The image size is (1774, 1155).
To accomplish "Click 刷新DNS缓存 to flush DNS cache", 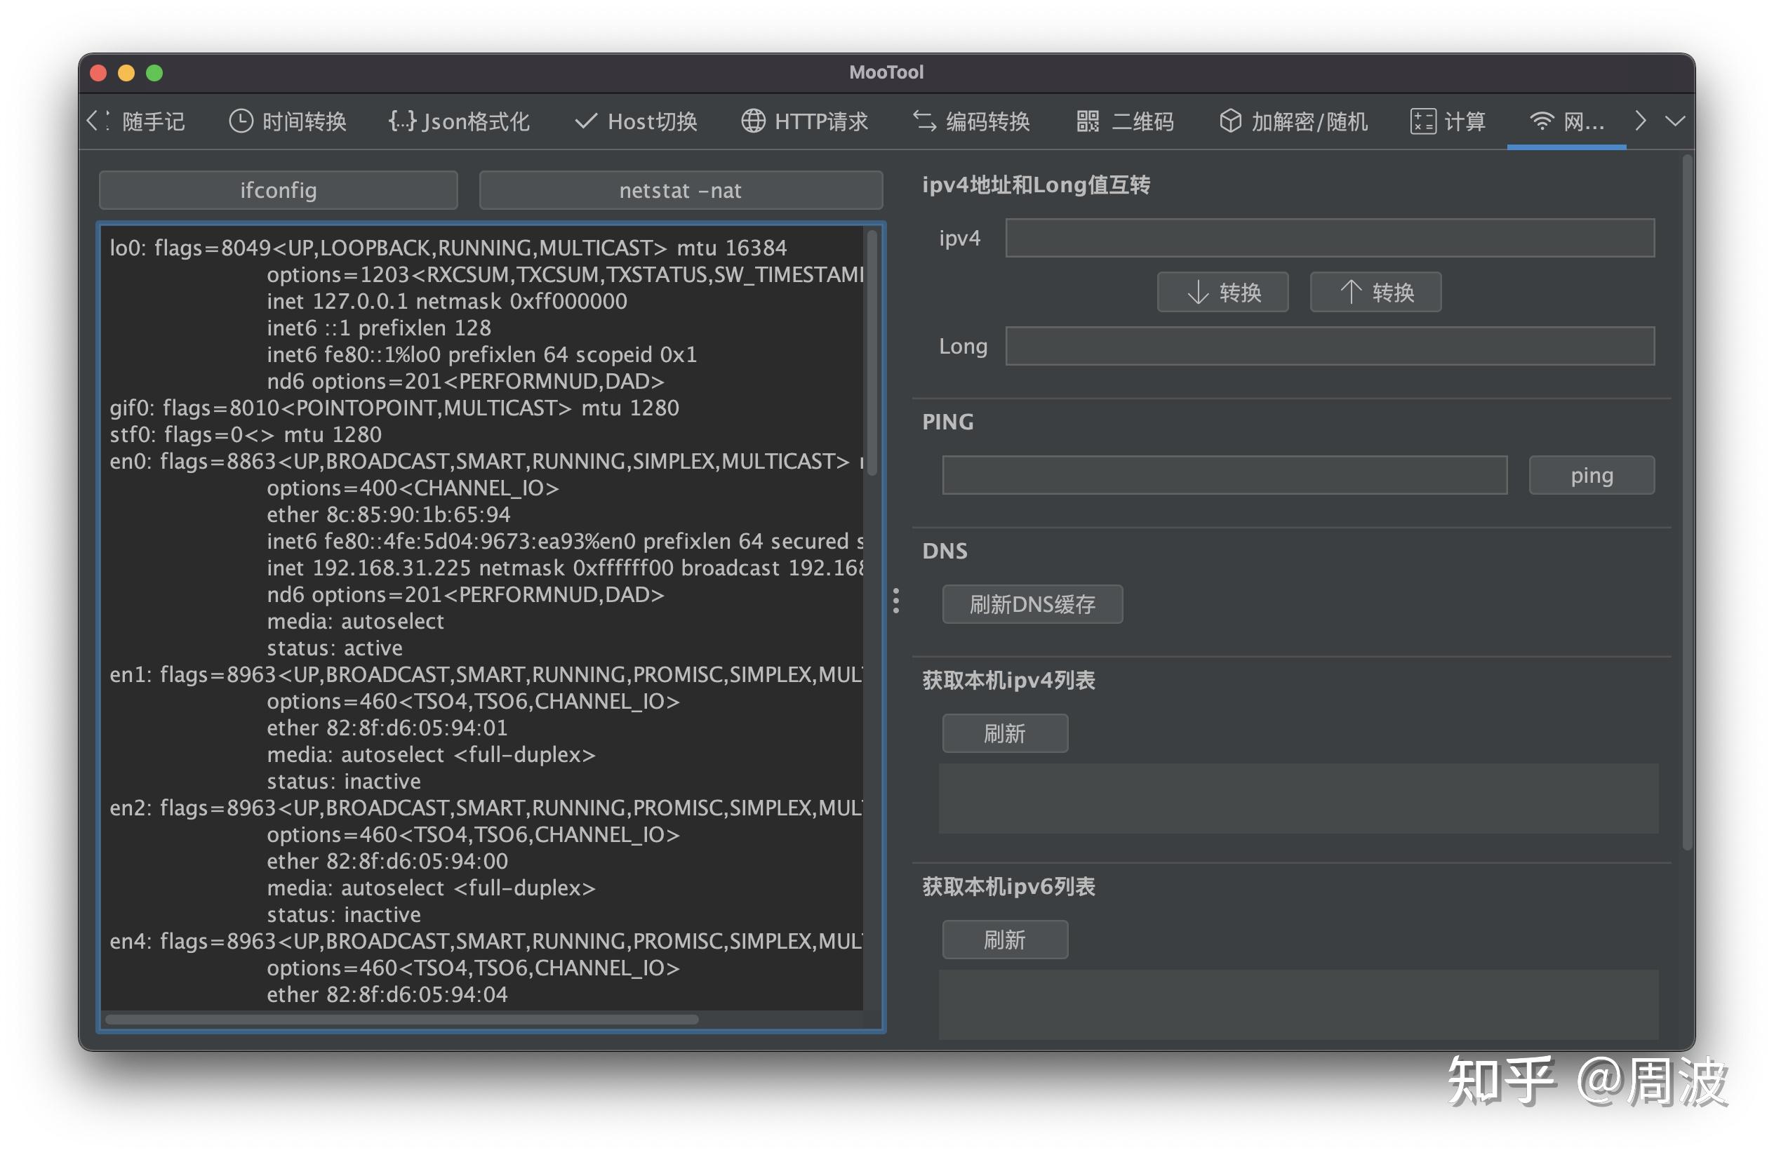I will click(x=1032, y=604).
